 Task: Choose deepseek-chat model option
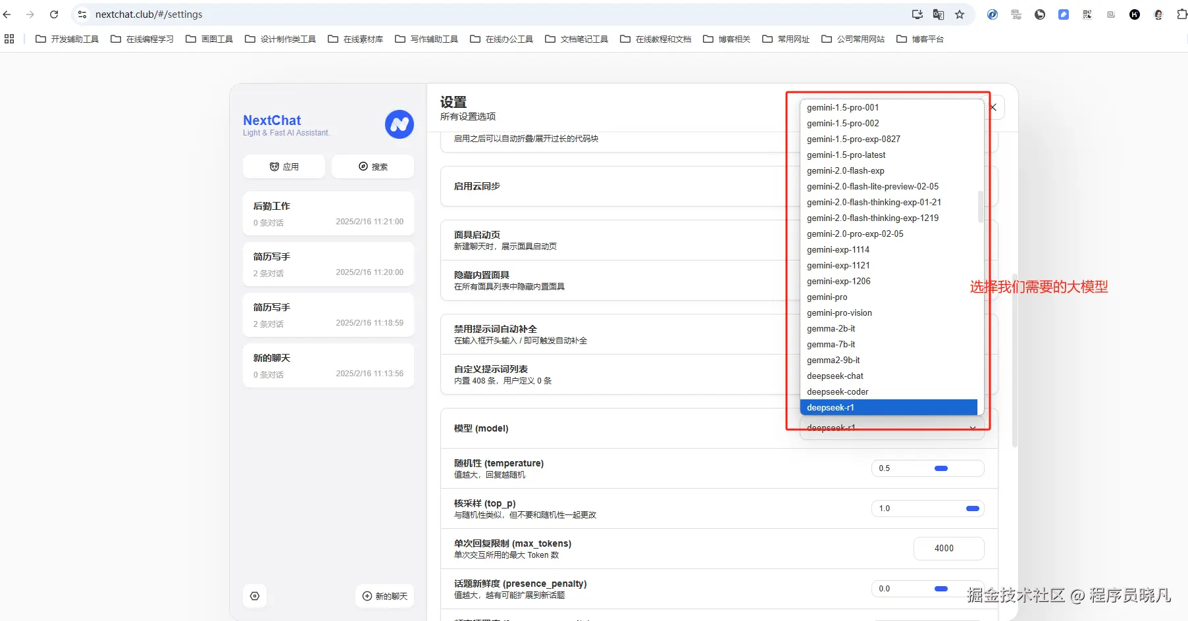pos(889,376)
